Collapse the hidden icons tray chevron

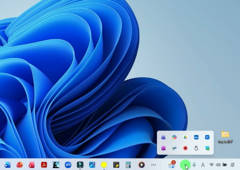[x=185, y=165]
